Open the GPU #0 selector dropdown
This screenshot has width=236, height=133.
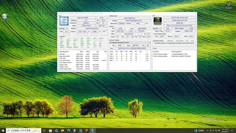157,29
